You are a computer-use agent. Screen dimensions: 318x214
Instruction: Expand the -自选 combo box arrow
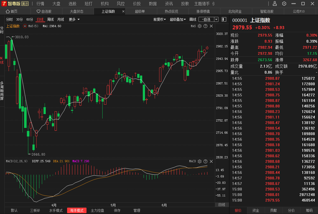pyautogui.click(x=216, y=19)
